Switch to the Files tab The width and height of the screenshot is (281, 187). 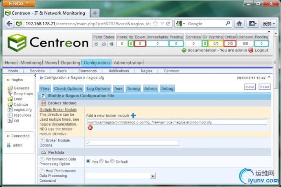coord(45,89)
